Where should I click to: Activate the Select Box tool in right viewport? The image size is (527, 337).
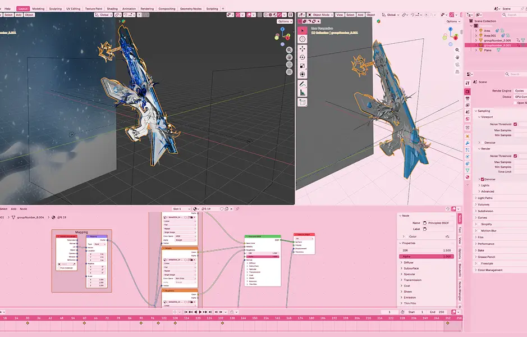(x=303, y=30)
